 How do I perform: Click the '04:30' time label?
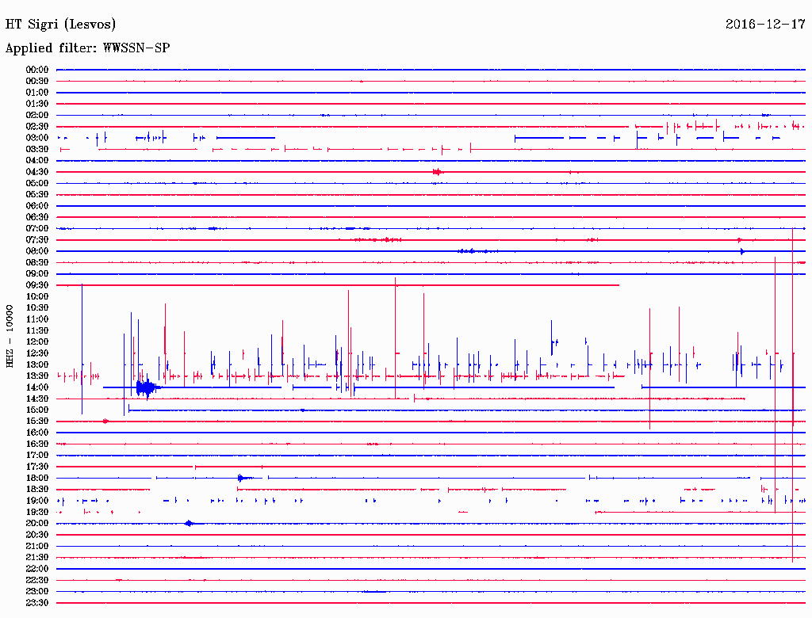coord(37,172)
